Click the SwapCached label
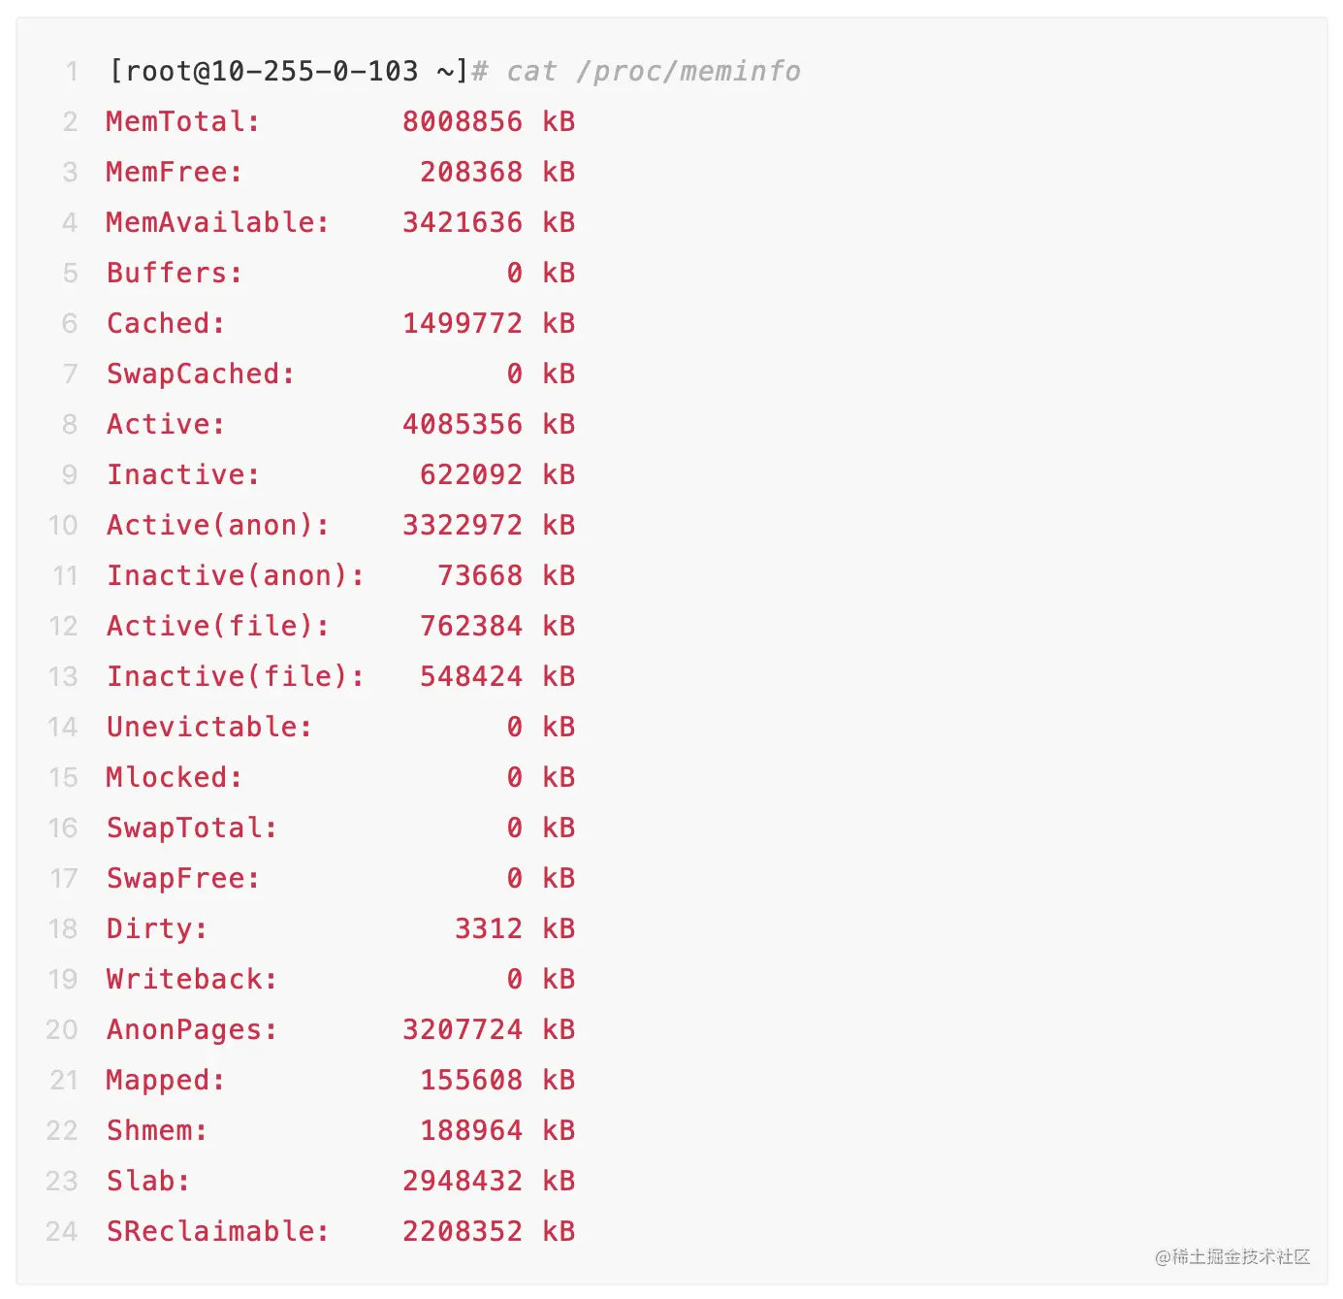 pyautogui.click(x=200, y=374)
